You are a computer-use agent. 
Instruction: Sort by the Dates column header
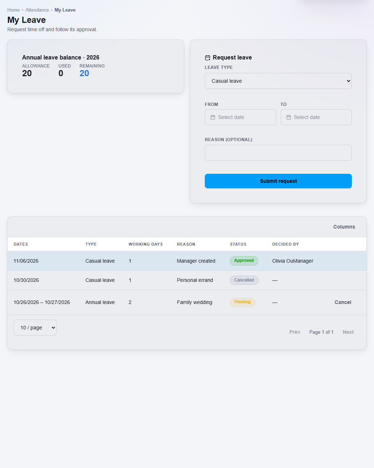click(x=21, y=244)
